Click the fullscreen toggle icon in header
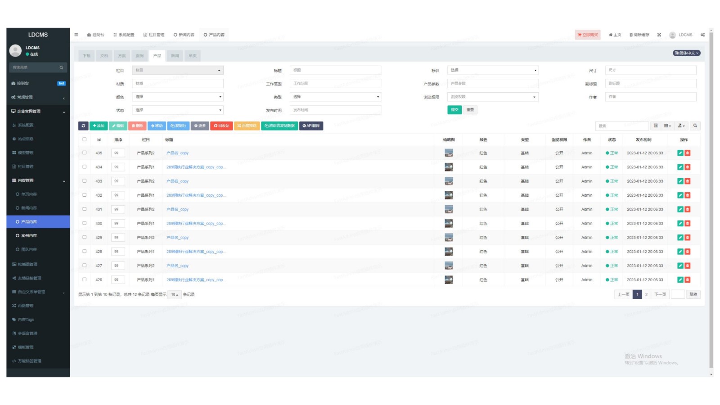The width and height of the screenshot is (720, 405). click(x=659, y=35)
